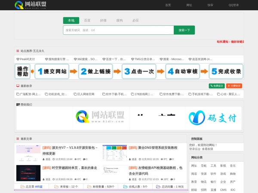
Task: Click the red 站长通知 scrolling notice
Action: click(230, 42)
